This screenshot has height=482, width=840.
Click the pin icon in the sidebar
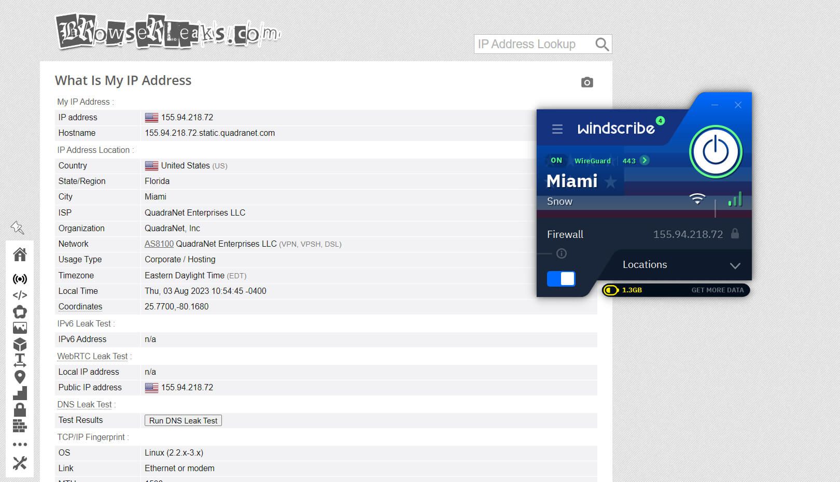17,227
